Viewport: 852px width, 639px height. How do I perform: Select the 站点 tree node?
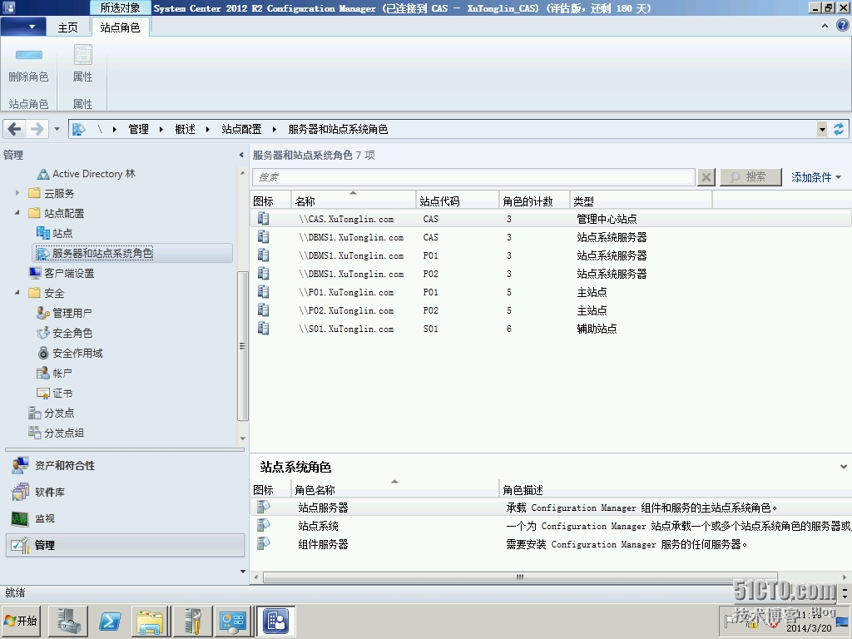[x=54, y=233]
